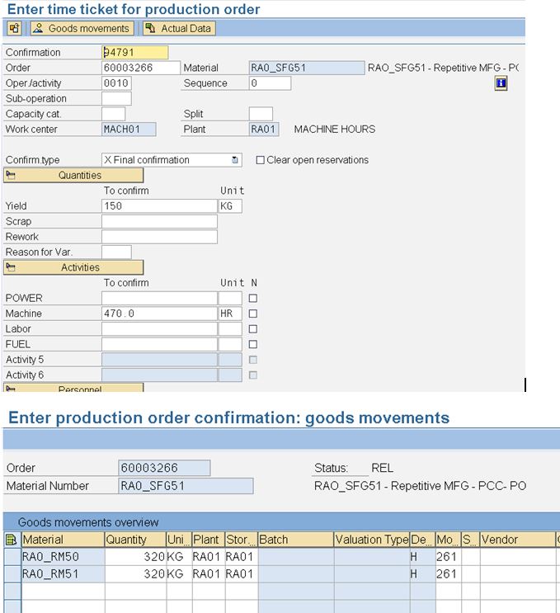
Task: Tick the Machine row checkbox
Action: point(253,314)
